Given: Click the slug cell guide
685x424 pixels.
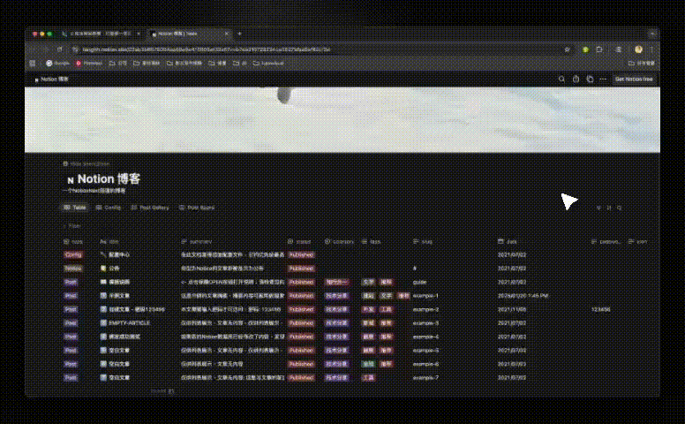Looking at the screenshot, I should click(x=419, y=283).
